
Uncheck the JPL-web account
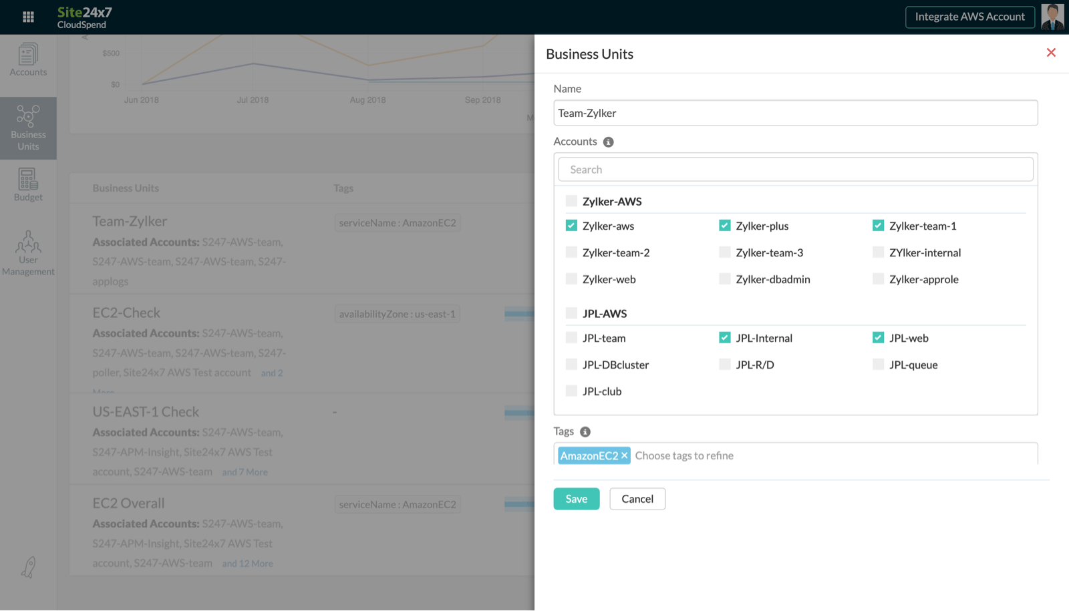(879, 338)
